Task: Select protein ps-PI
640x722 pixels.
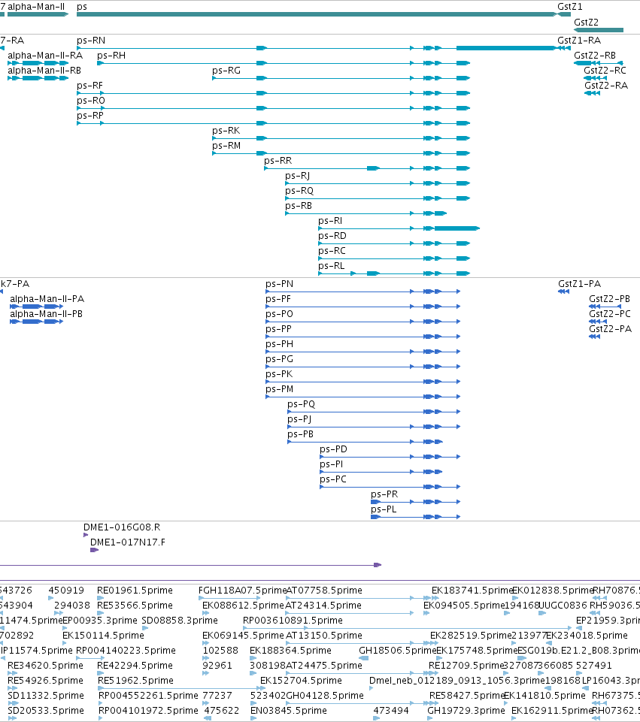Action: pyautogui.click(x=381, y=472)
